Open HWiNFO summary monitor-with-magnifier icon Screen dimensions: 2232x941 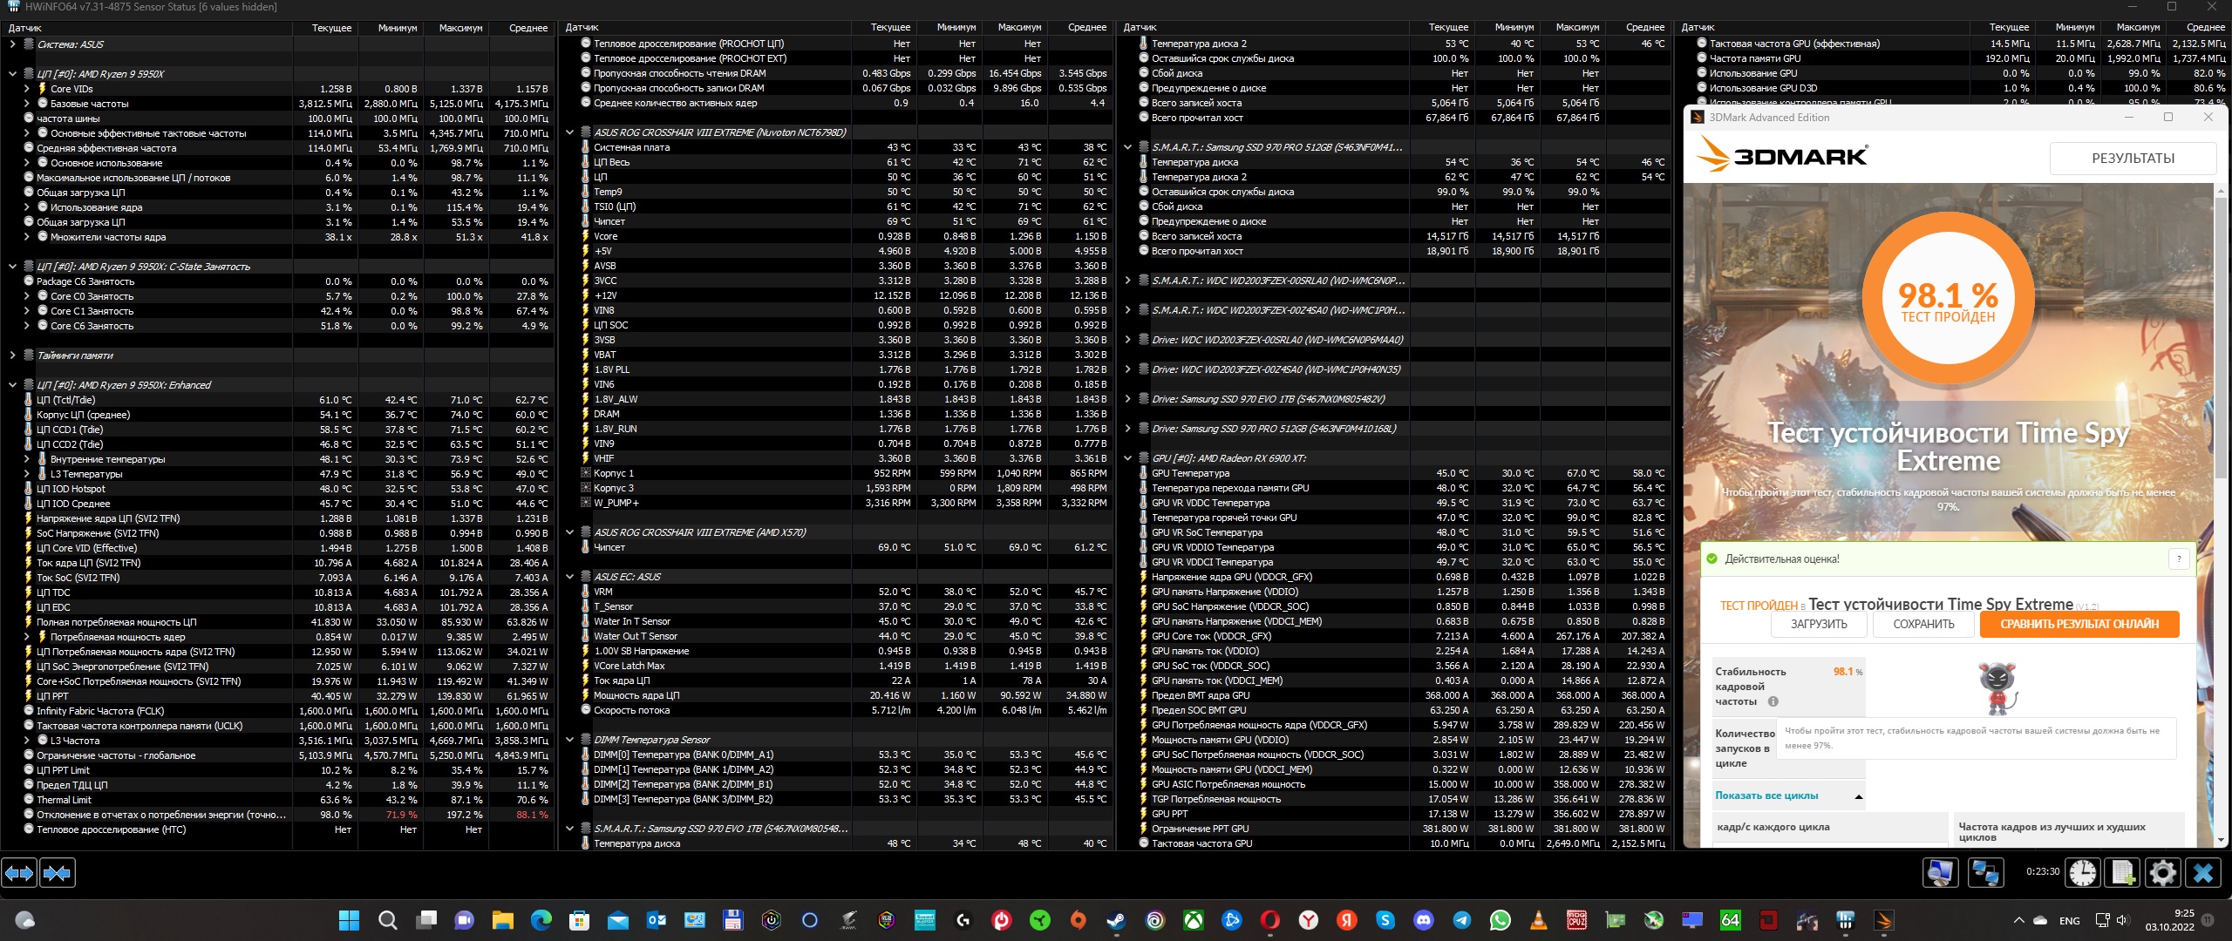[x=1940, y=872]
